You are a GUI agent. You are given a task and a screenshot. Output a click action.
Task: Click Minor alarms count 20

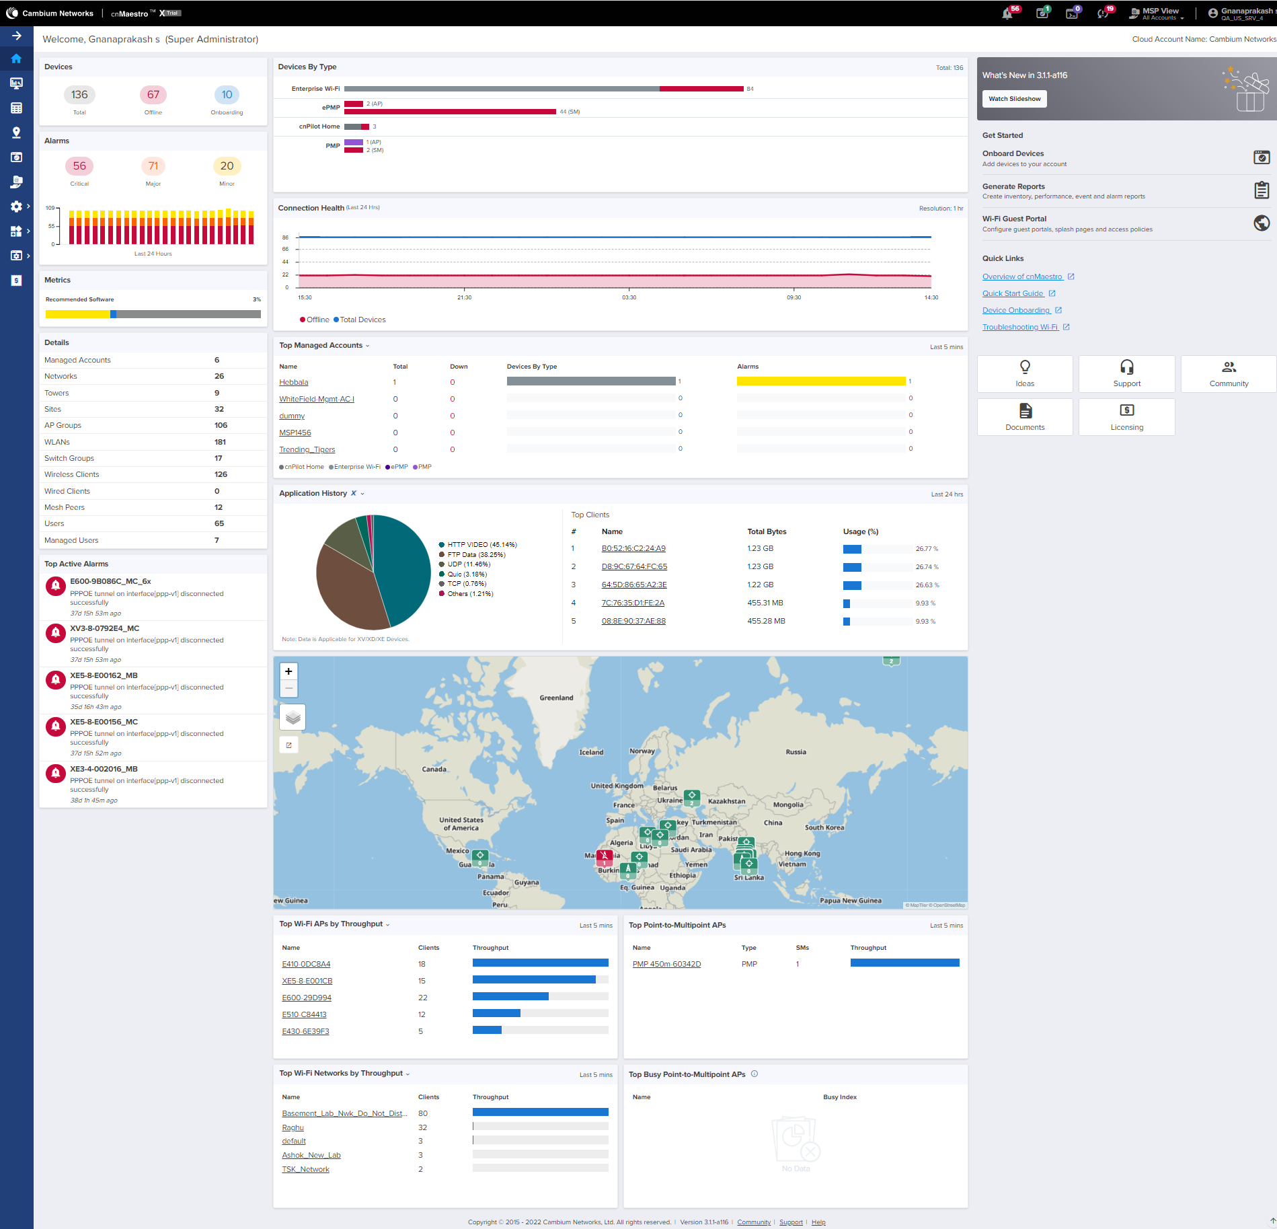227,166
